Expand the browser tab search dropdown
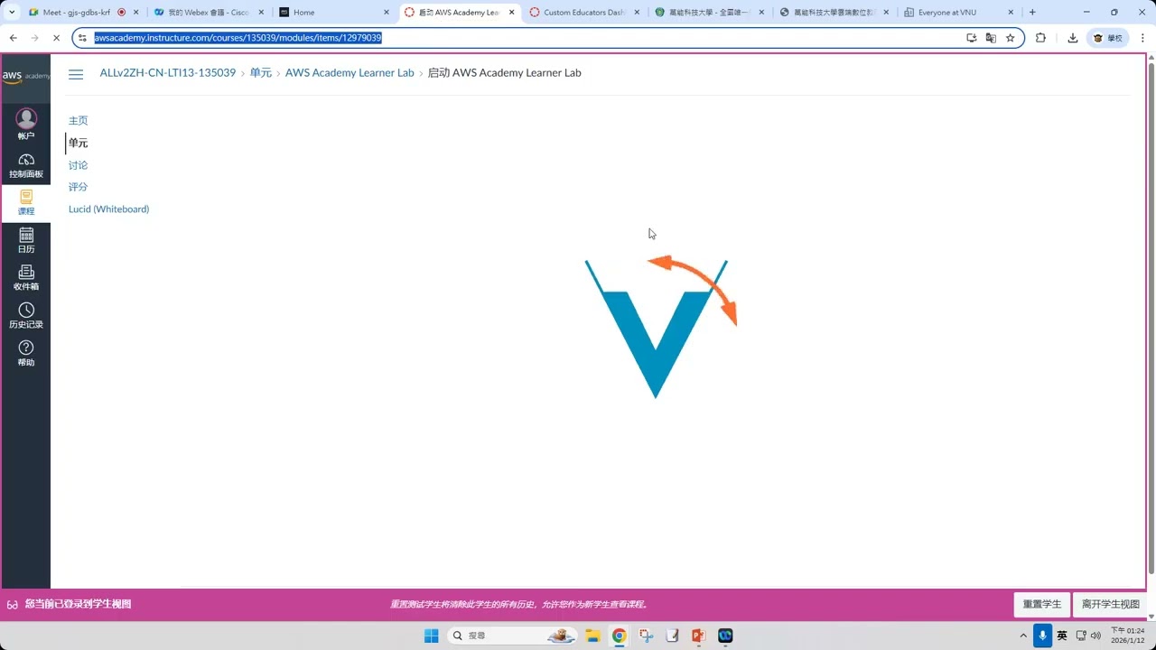1156x650 pixels. point(12,13)
